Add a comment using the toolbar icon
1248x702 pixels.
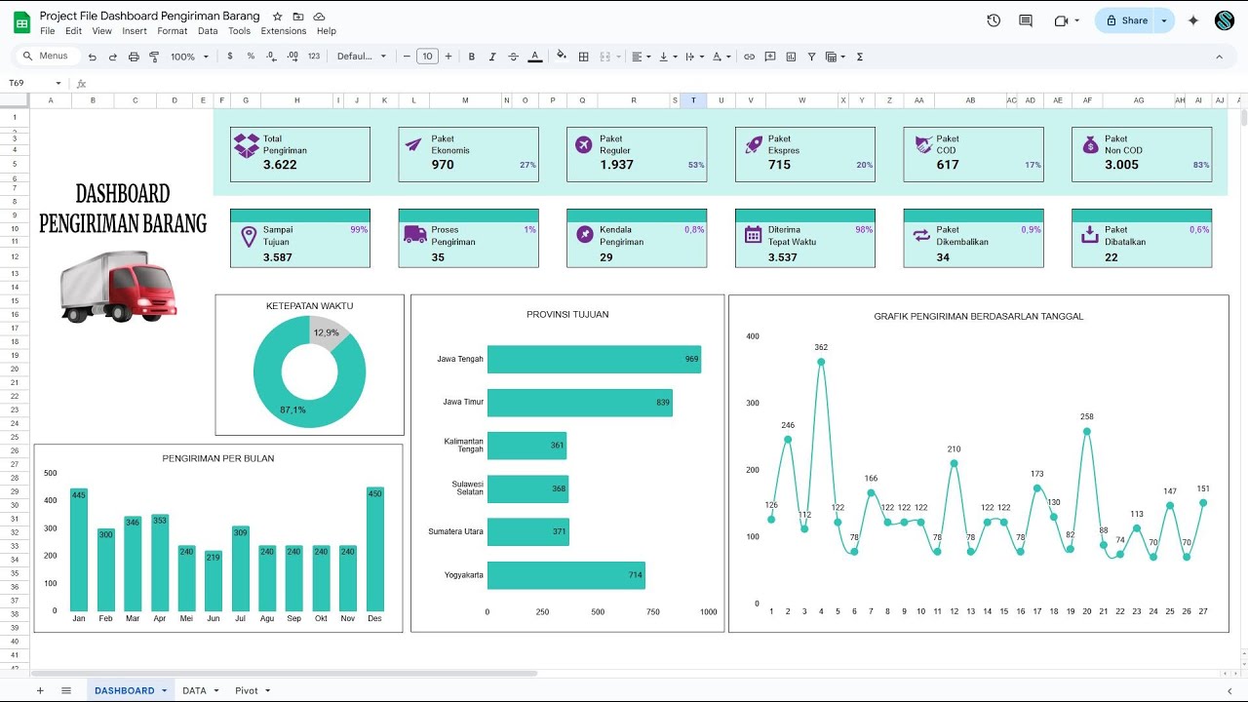(770, 57)
